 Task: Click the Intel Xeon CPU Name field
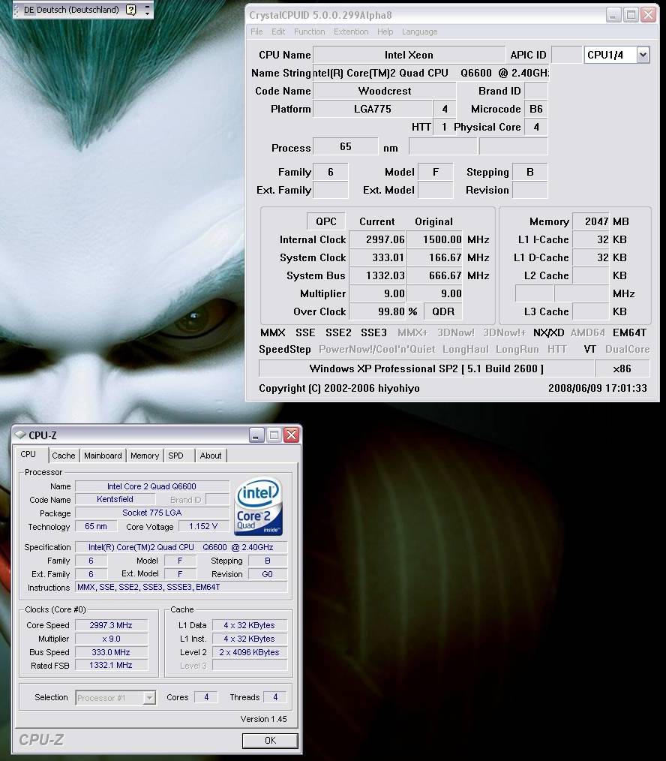[x=409, y=55]
